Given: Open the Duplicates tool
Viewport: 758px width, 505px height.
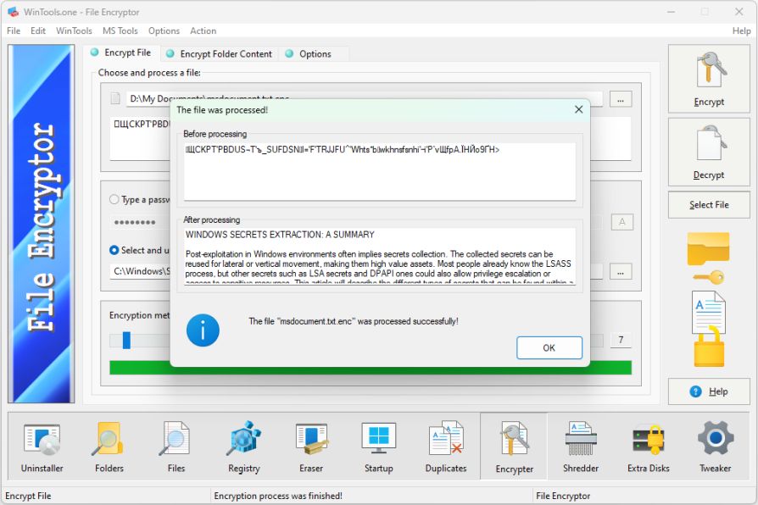Looking at the screenshot, I should click(446, 447).
